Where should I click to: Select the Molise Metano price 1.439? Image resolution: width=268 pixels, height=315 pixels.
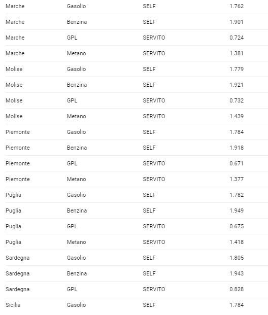[237, 116]
